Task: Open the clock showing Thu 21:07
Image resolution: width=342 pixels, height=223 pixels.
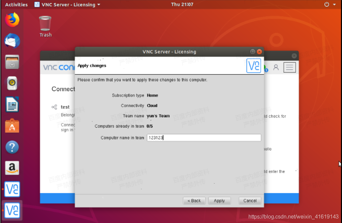Action: tap(182, 4)
